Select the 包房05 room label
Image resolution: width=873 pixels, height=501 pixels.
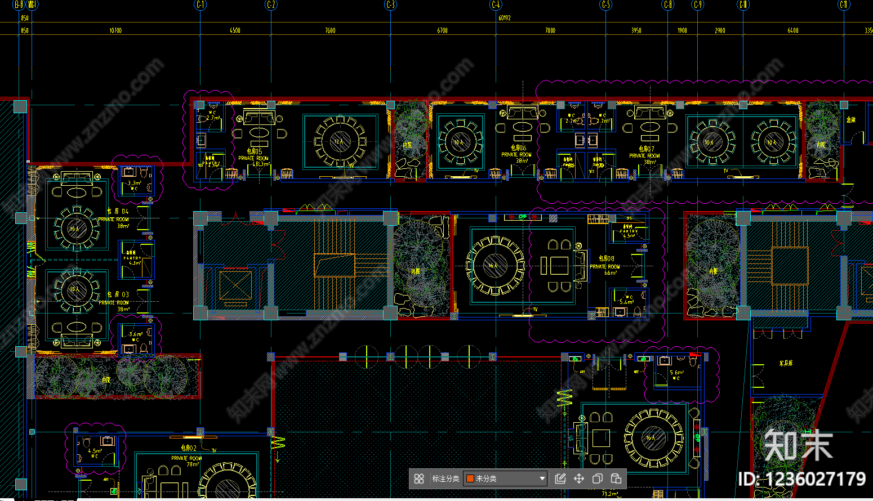click(x=255, y=151)
